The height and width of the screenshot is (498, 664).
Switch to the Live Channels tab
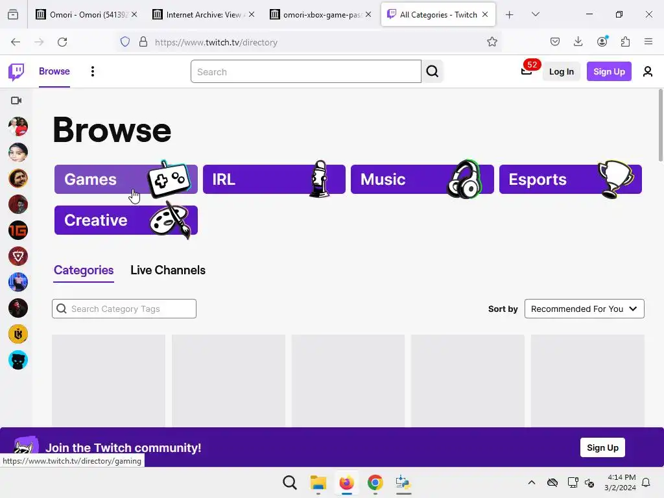[168, 270]
